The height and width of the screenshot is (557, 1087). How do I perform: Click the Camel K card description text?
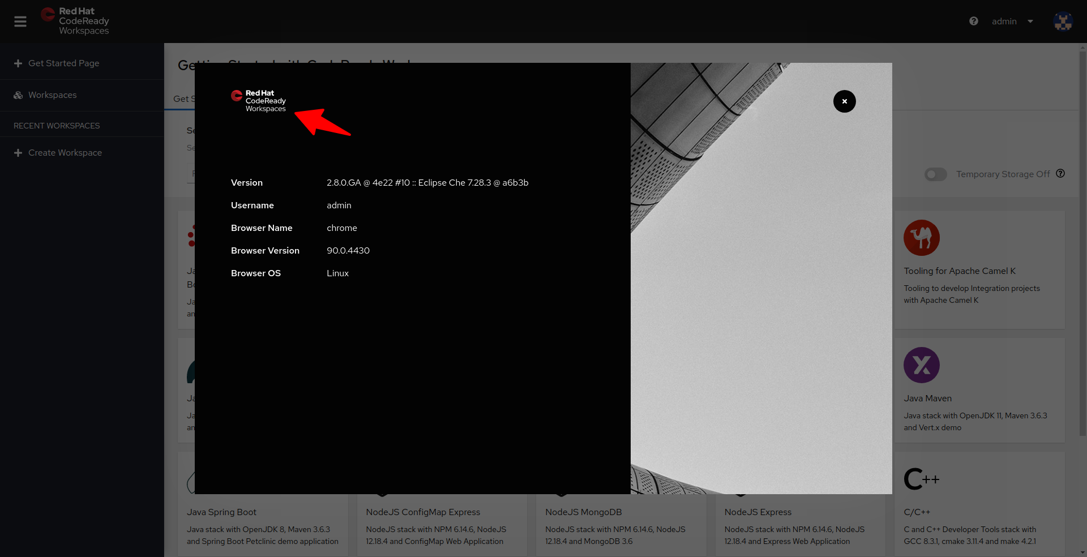pyautogui.click(x=972, y=294)
